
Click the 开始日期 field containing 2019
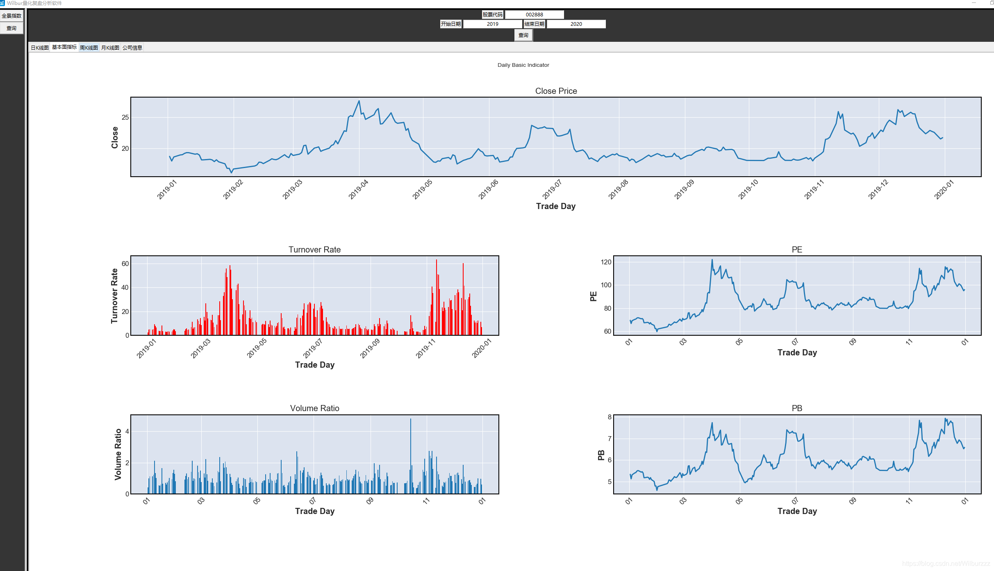492,24
